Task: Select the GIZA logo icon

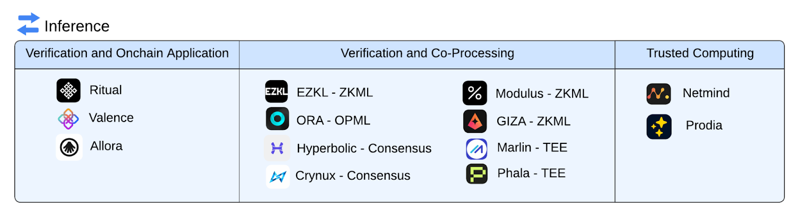Action: click(475, 121)
